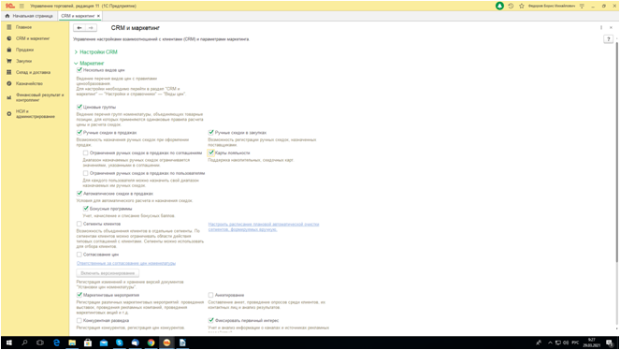The image size is (620, 350).
Task: Close the CRM и маркетинг form with X
Action: tap(611, 28)
